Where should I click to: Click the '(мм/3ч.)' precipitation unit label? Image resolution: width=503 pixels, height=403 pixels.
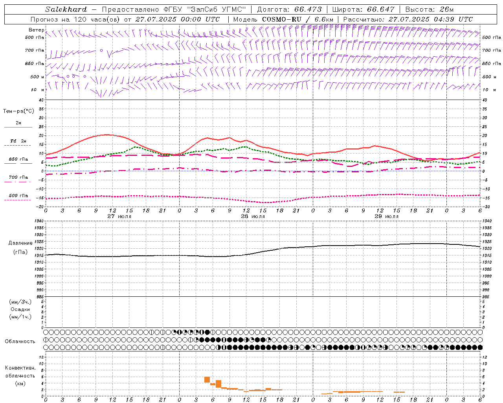pyautogui.click(x=20, y=302)
